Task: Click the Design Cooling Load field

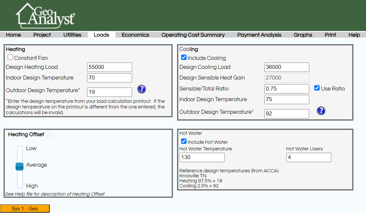Action: coord(287,67)
